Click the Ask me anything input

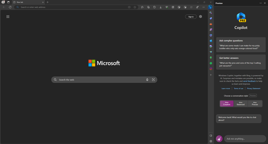pyautogui.click(x=245, y=139)
